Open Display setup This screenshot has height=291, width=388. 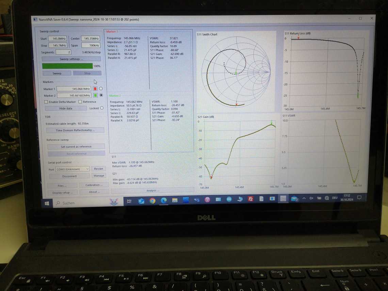click(62, 193)
